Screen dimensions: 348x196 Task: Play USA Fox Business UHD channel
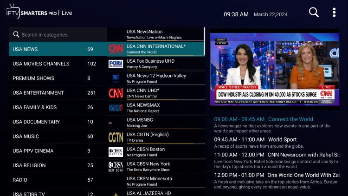pos(155,64)
